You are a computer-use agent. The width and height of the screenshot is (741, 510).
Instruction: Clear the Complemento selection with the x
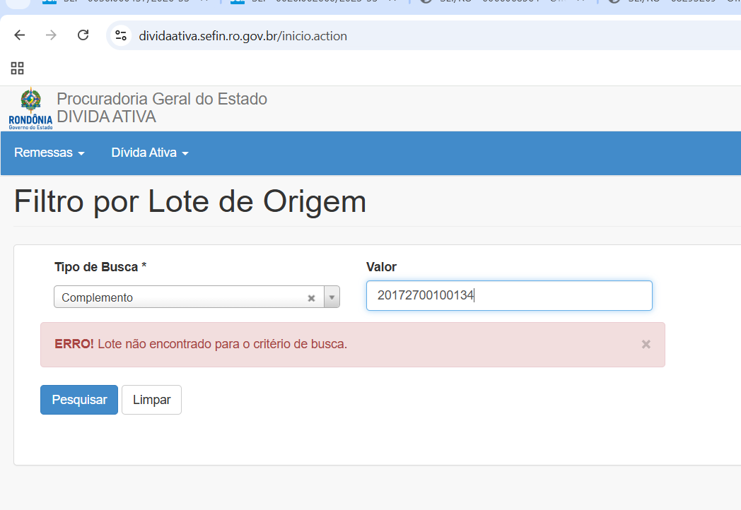tap(311, 298)
